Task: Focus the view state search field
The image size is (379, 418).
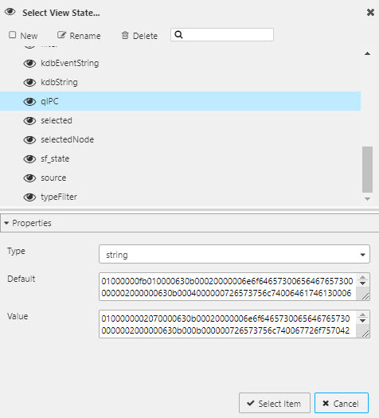Action: click(x=222, y=35)
